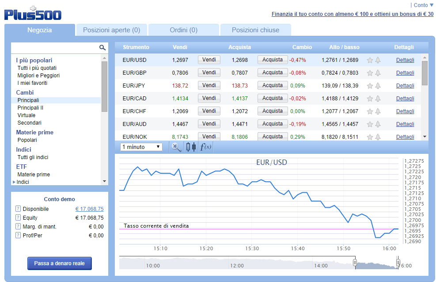This screenshot has width=436, height=282.
Task: Click the instruments table scrollbar thumb
Action: point(425,73)
